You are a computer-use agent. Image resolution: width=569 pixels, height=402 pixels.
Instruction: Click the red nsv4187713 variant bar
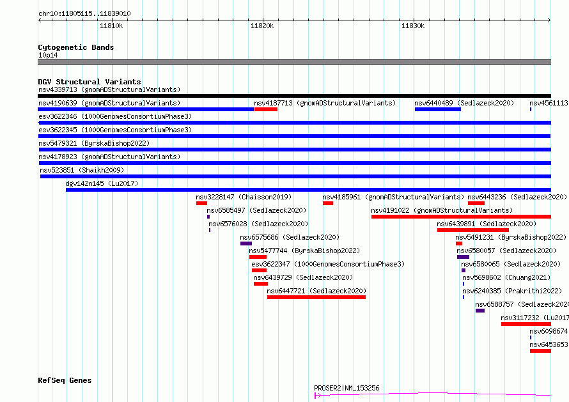(x=266, y=109)
